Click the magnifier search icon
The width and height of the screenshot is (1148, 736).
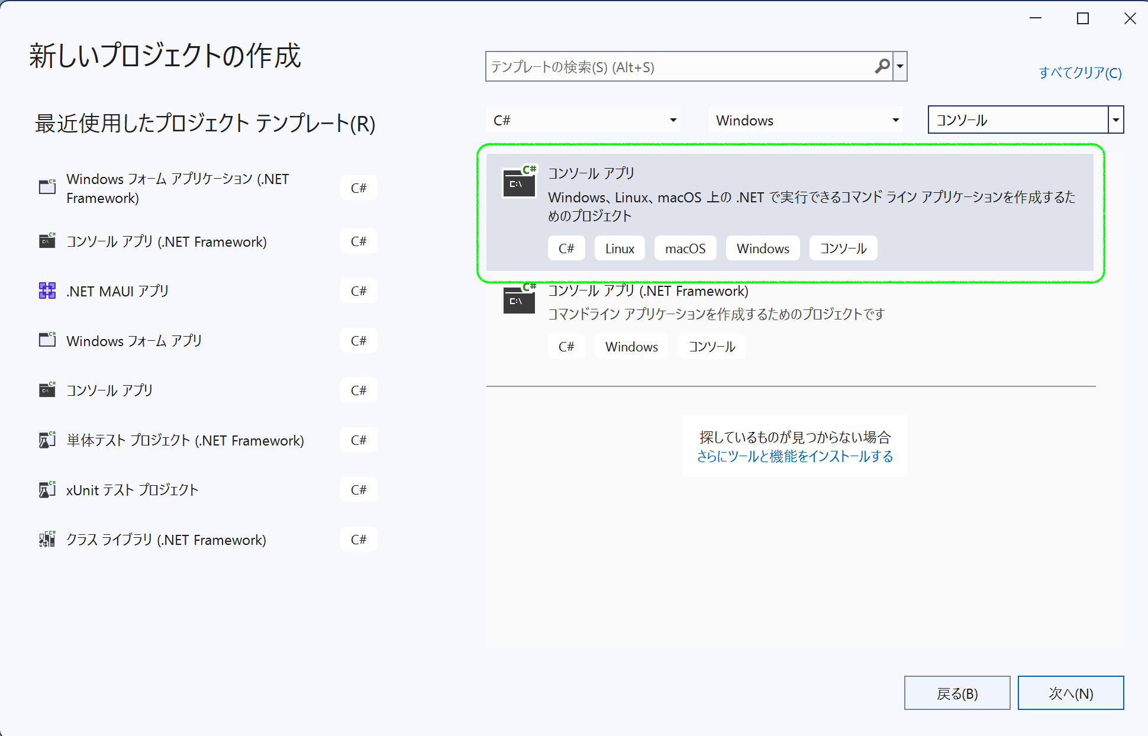tap(882, 66)
